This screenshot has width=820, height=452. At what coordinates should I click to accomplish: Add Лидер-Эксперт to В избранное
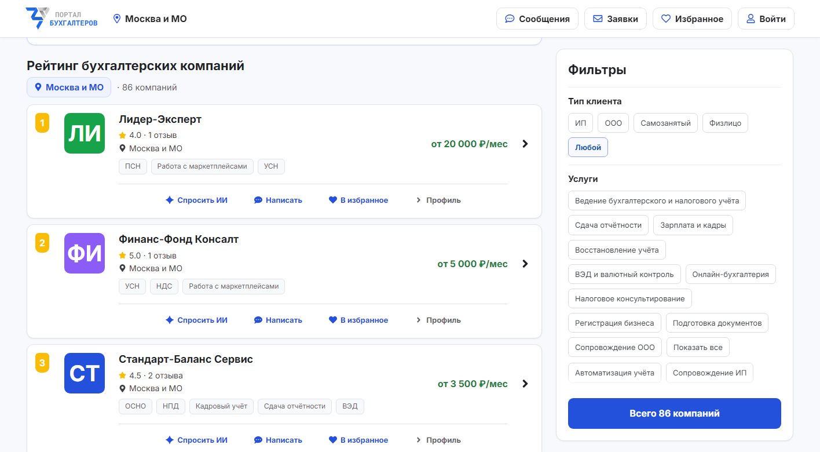coord(358,200)
